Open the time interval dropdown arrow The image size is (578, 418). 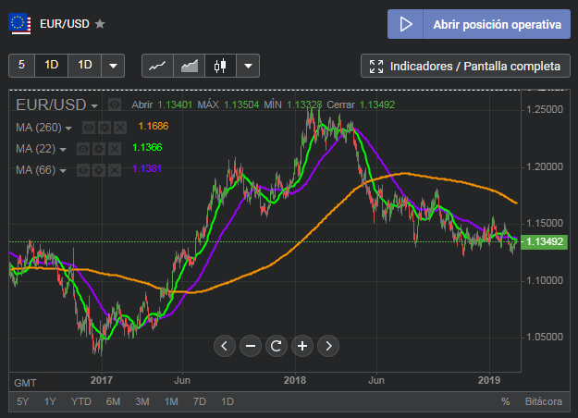[x=113, y=66]
